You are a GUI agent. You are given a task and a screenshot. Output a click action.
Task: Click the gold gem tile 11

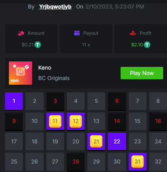coord(55,121)
